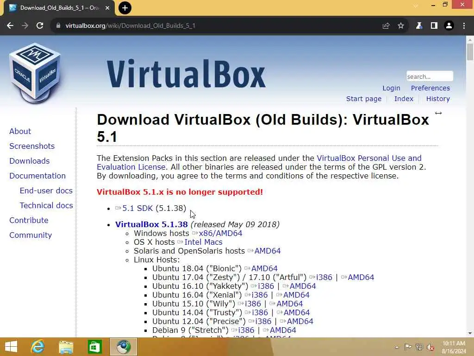This screenshot has width=474, height=356.
Task: Open the new tab plus button
Action: (x=125, y=8)
